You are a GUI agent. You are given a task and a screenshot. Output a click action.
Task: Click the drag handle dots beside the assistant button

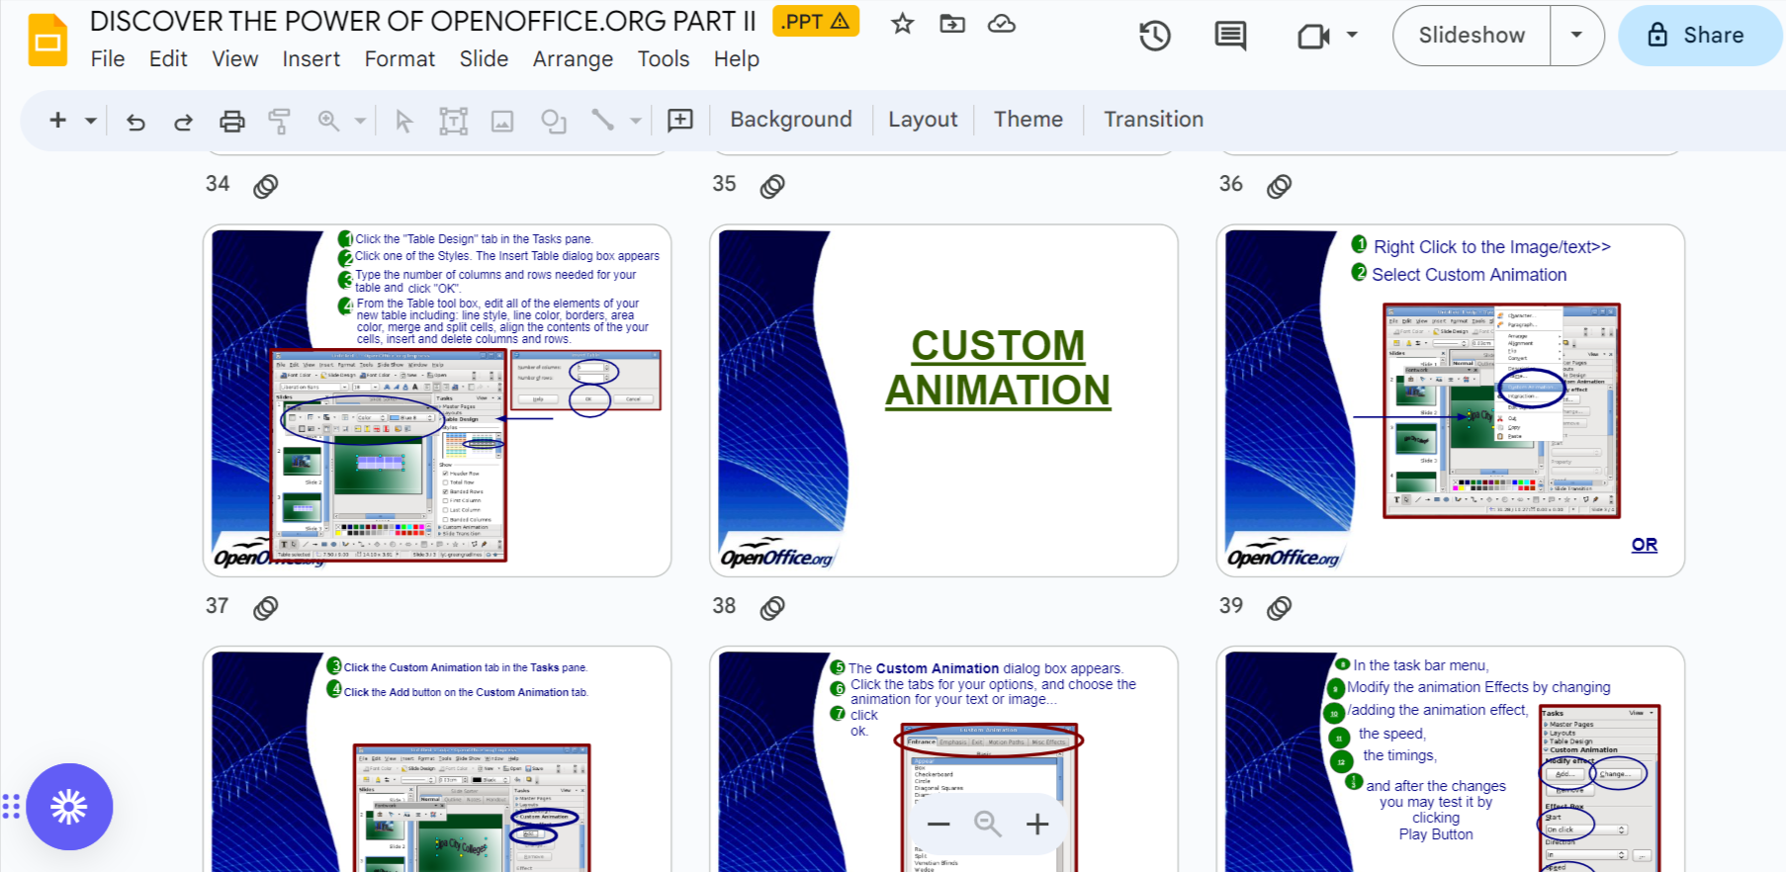pyautogui.click(x=11, y=807)
